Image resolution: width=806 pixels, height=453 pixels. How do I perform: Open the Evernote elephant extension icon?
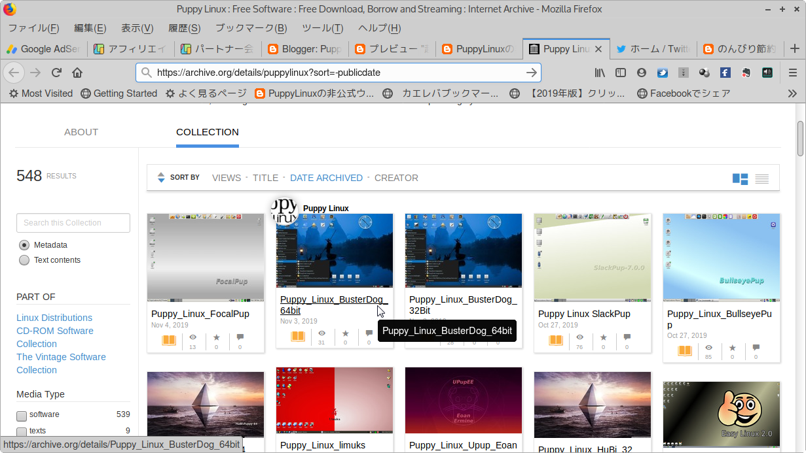tap(746, 73)
